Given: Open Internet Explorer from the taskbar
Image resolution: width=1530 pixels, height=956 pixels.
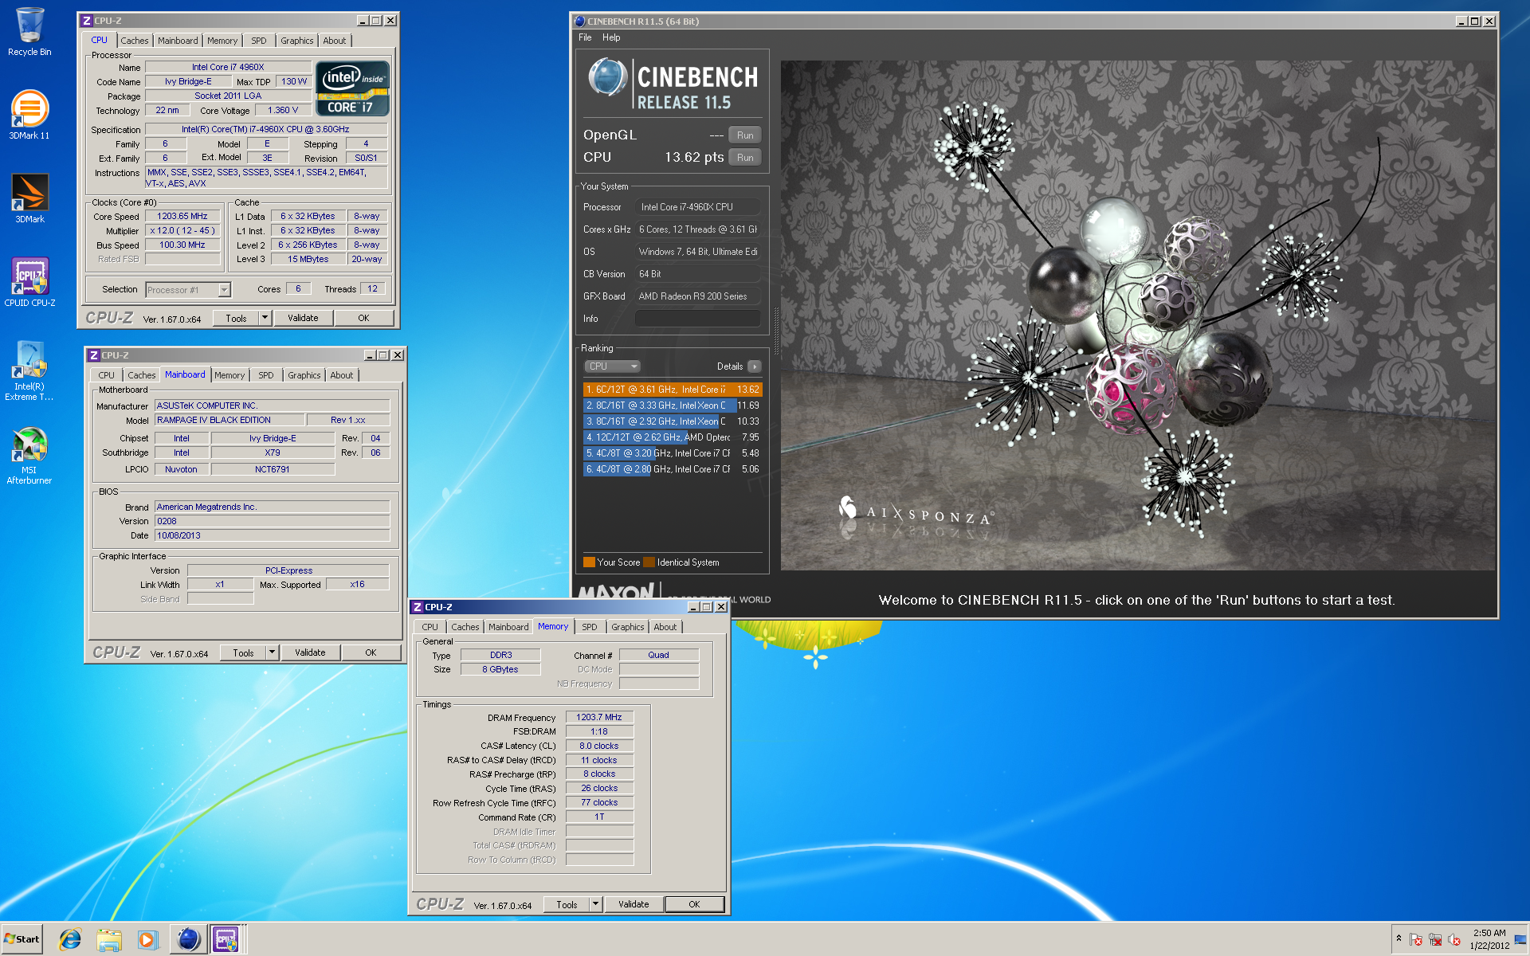Looking at the screenshot, I should (70, 939).
